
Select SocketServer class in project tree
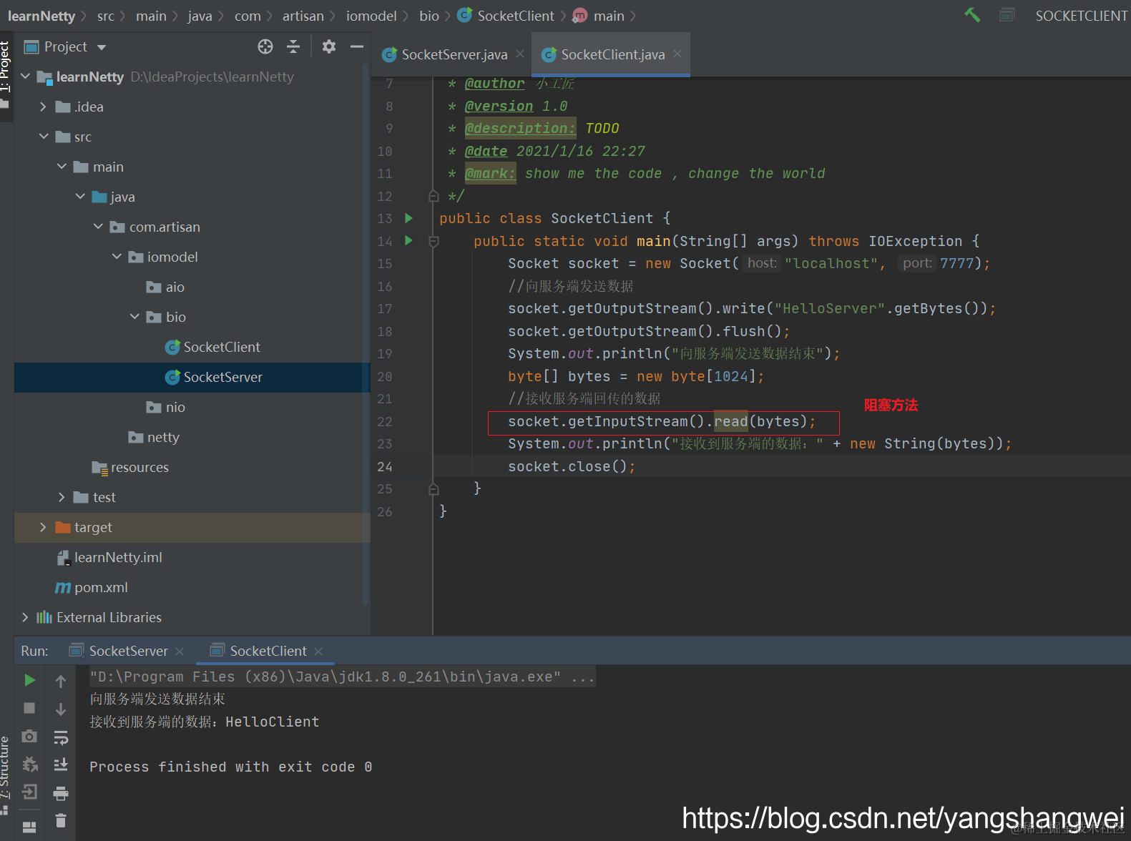pos(214,377)
